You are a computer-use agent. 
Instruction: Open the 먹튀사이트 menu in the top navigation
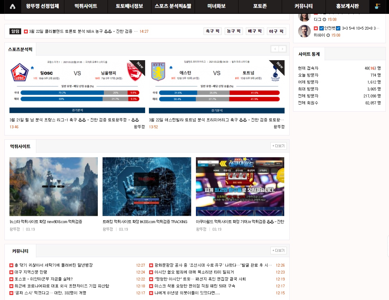point(86,6)
